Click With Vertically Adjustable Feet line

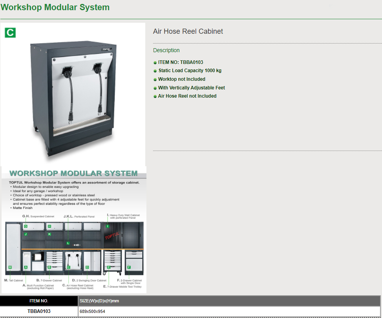point(192,88)
